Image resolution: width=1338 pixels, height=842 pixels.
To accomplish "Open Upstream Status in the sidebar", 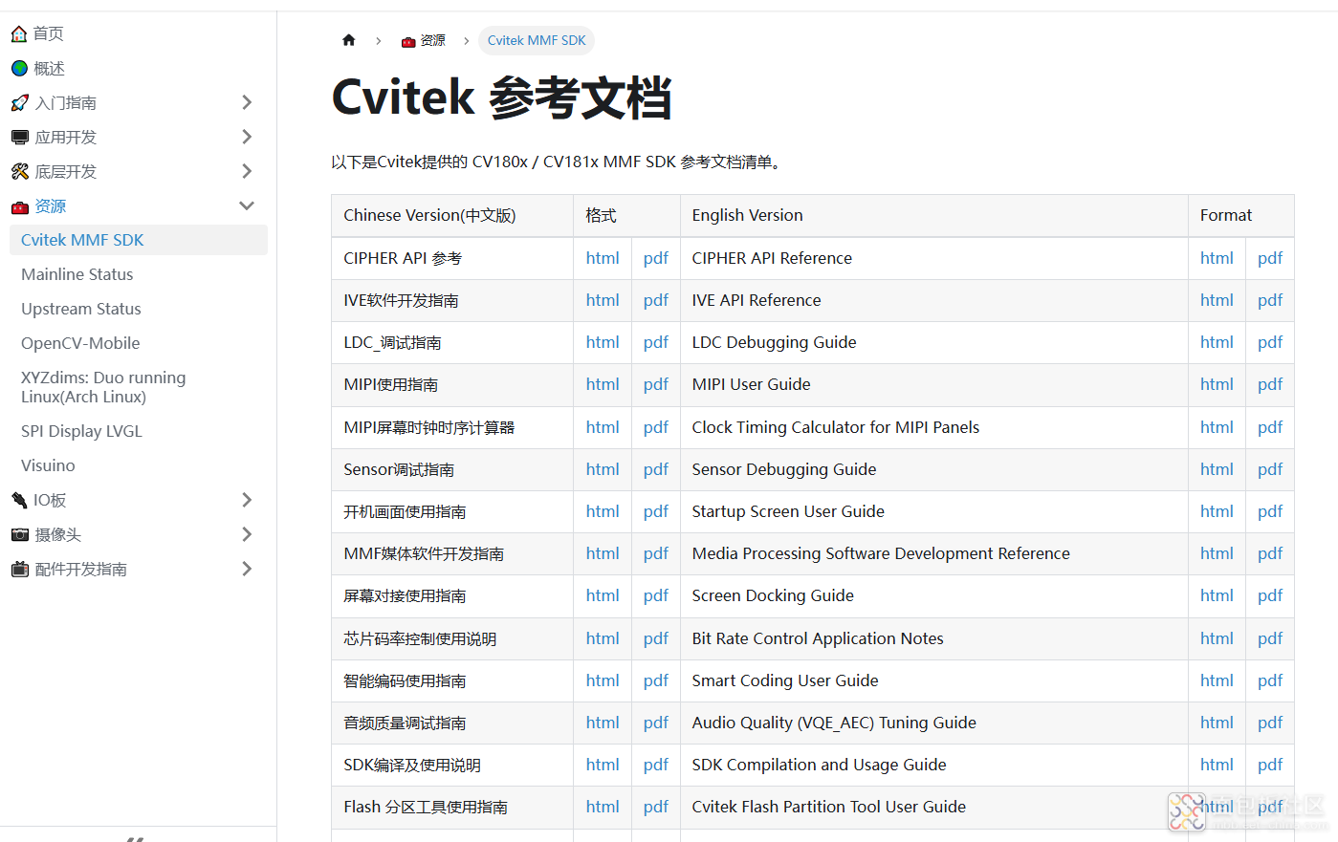I will coord(81,309).
